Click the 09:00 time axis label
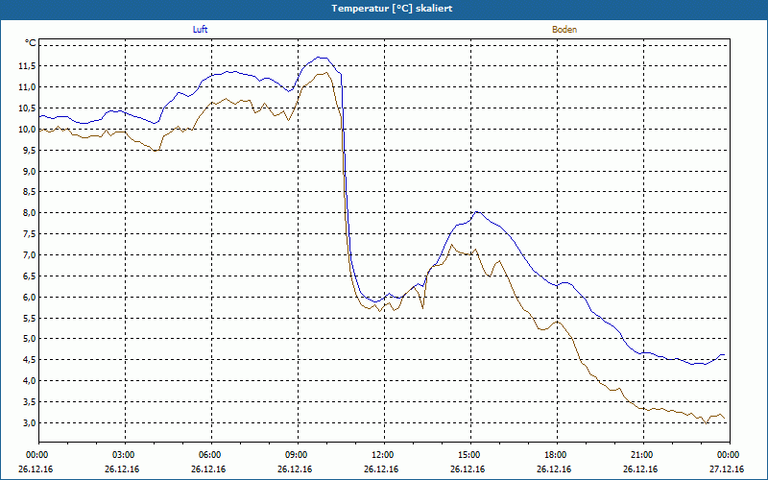This screenshot has height=480, width=768. (x=298, y=455)
